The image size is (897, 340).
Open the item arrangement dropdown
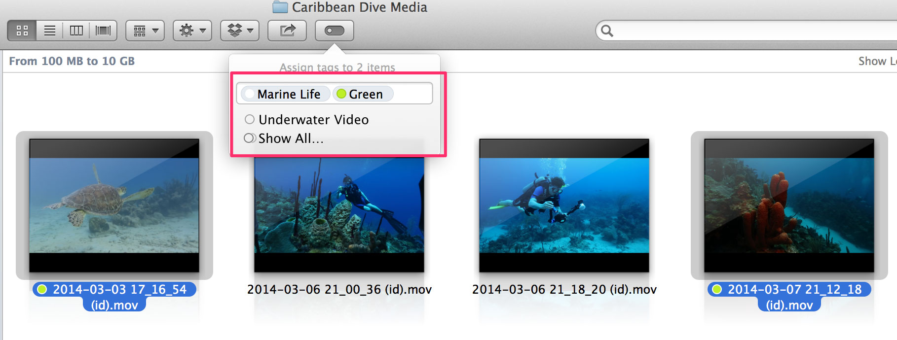145,31
